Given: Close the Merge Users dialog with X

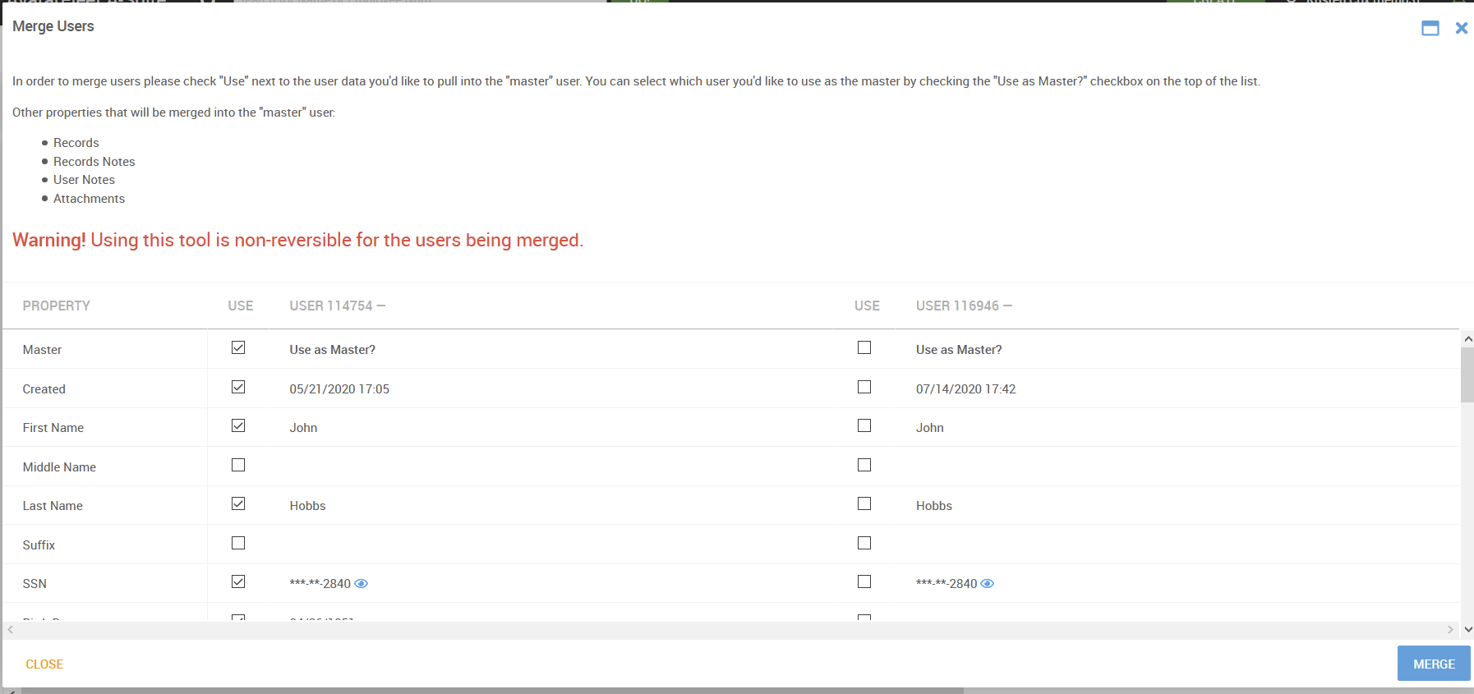Looking at the screenshot, I should [x=1462, y=28].
